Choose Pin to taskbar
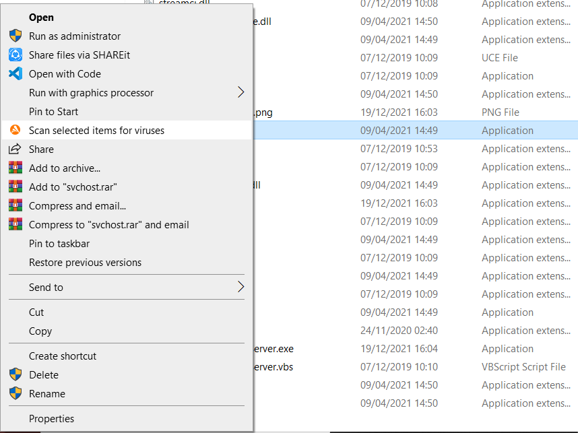 59,244
